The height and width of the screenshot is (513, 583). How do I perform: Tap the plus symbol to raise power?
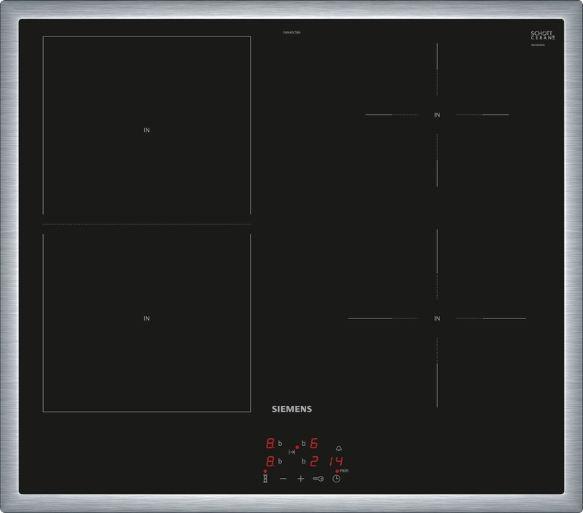tap(301, 478)
